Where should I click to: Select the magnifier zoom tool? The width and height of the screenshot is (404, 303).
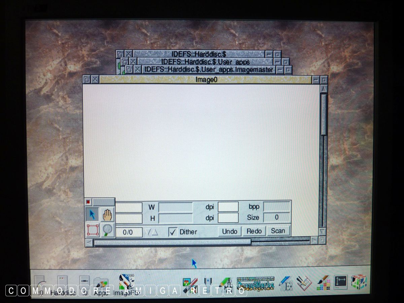(108, 230)
